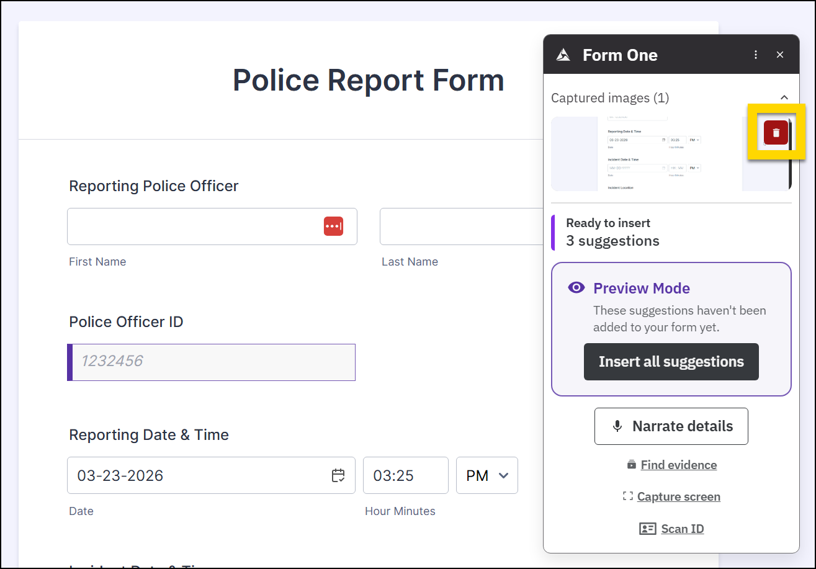Screen dimensions: 816x569
Task: Open the Form One three-dot options menu
Action: click(x=756, y=55)
